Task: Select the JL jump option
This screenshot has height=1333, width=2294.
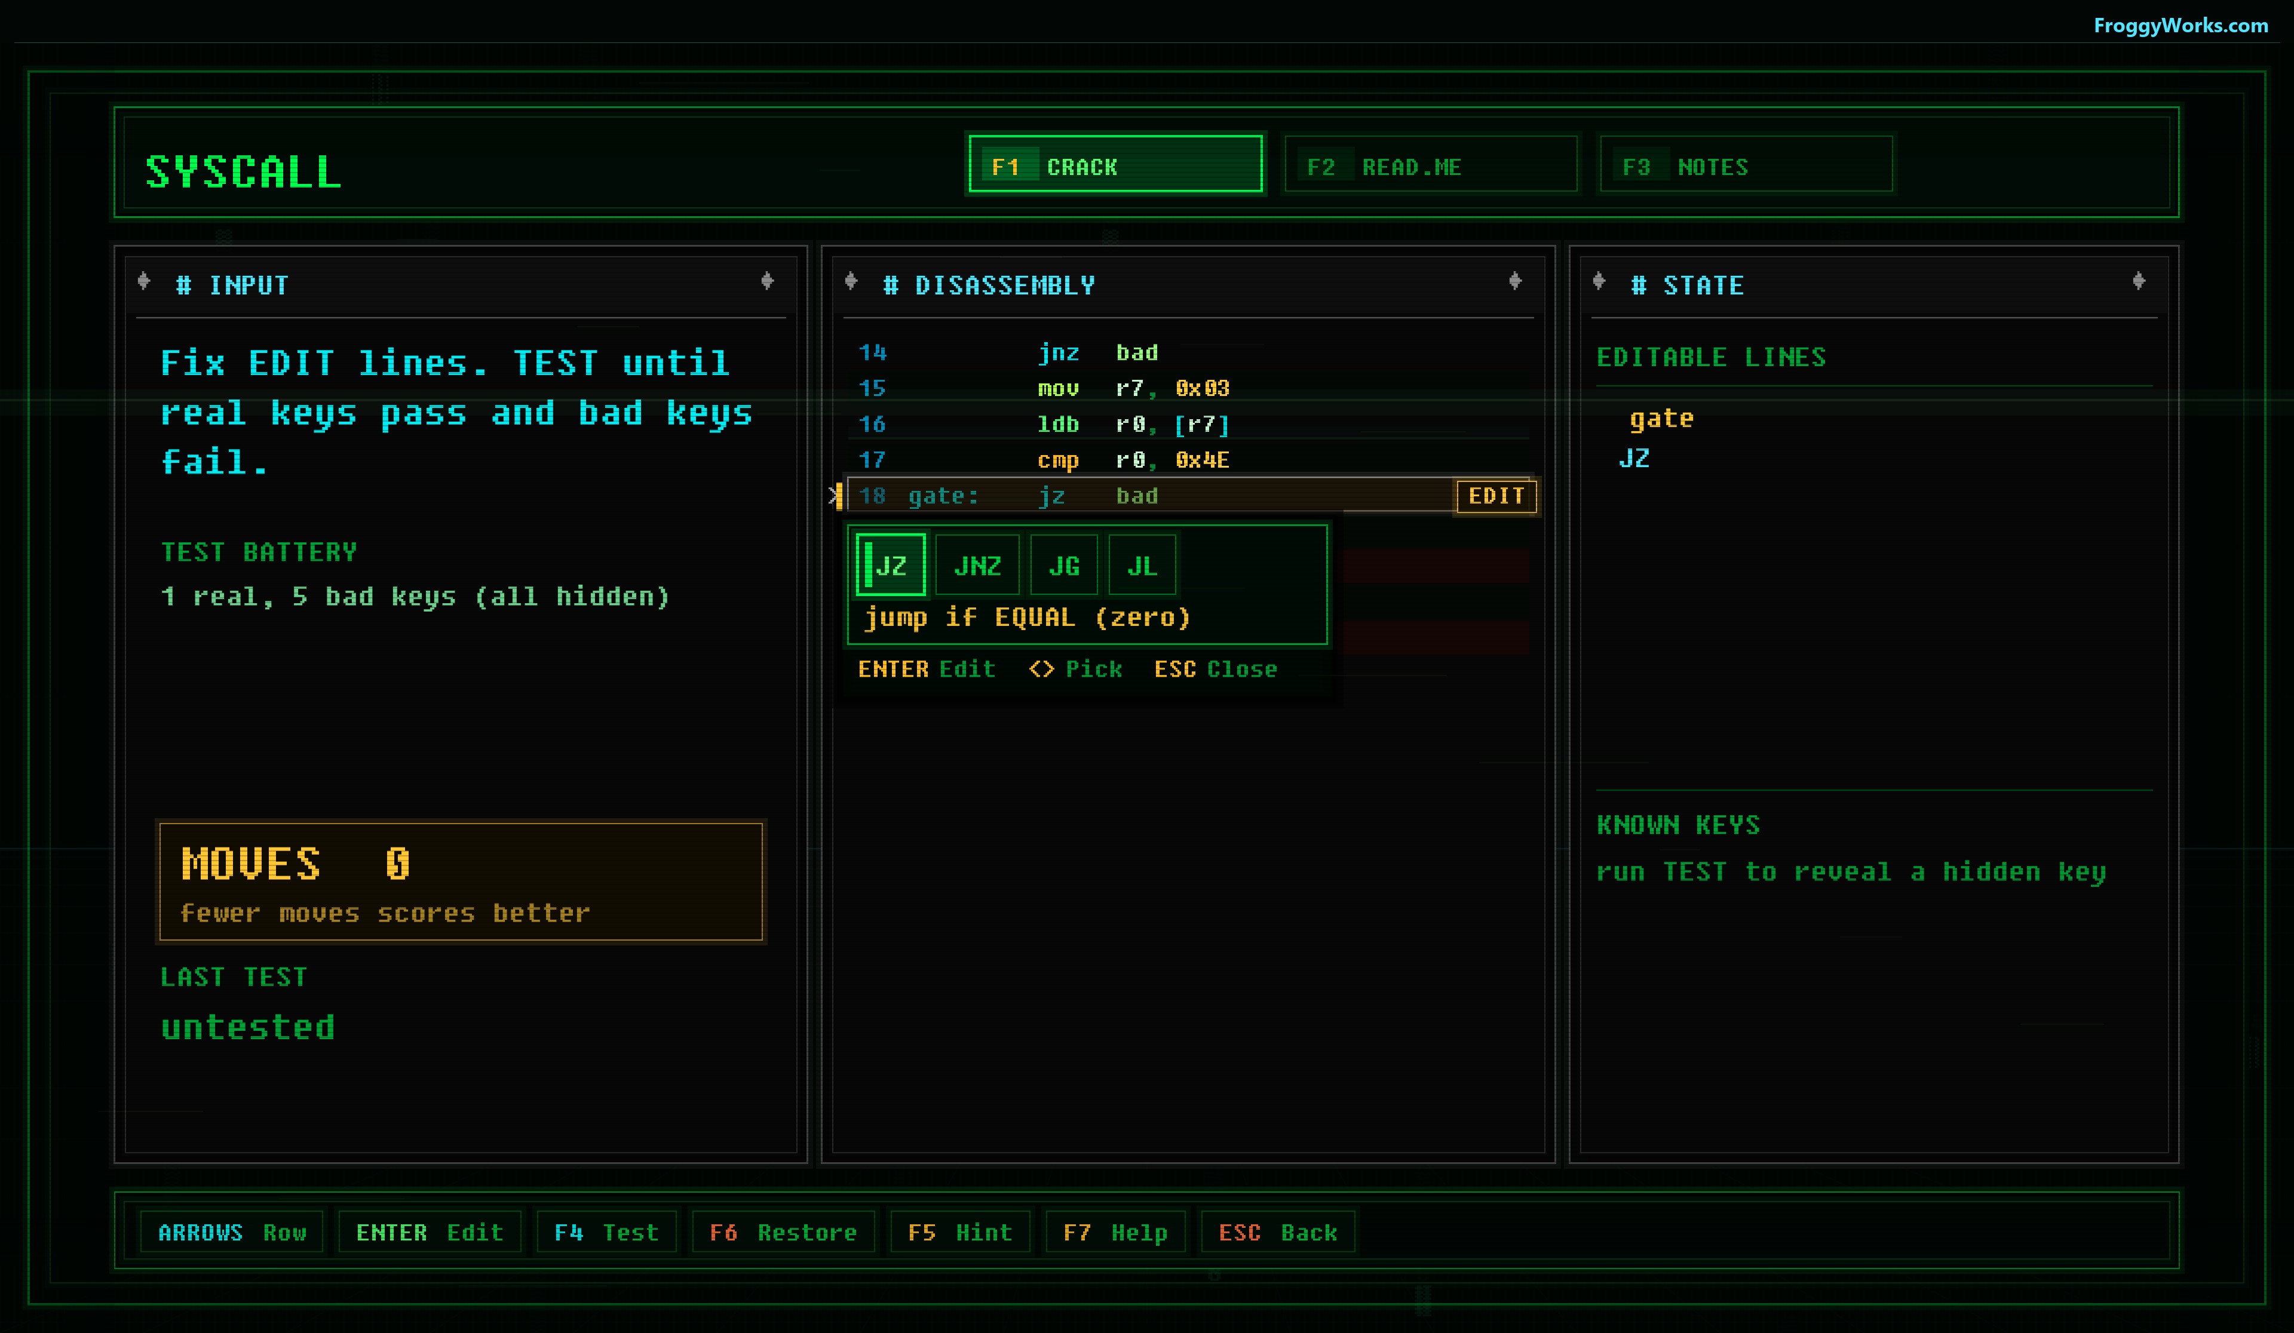Action: 1142,565
